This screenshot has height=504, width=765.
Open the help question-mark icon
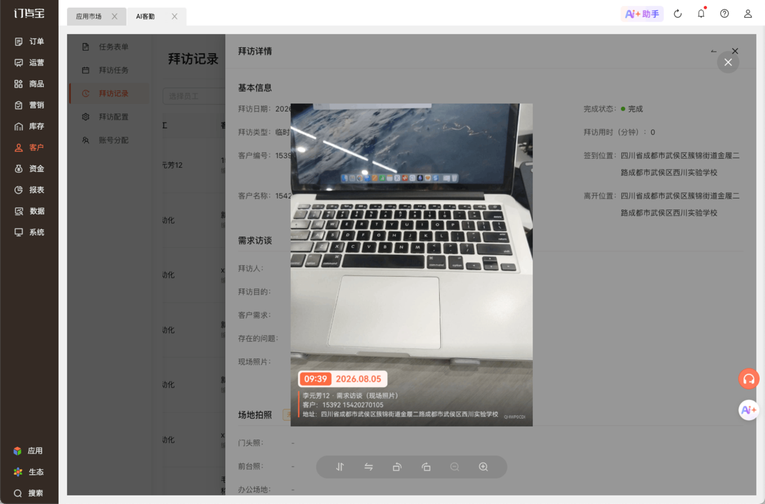[x=724, y=14]
